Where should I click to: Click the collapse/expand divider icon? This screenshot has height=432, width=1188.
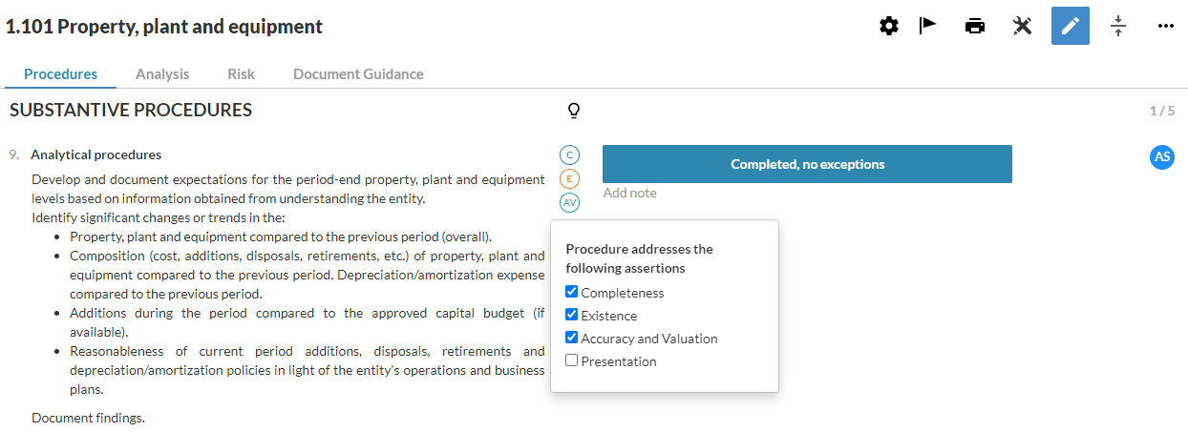point(1118,27)
